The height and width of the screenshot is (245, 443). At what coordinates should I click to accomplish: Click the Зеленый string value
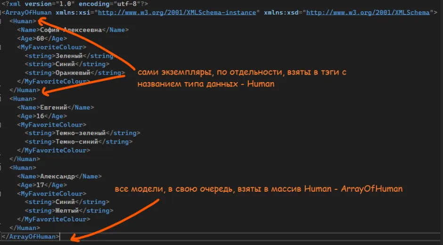[x=69, y=56]
